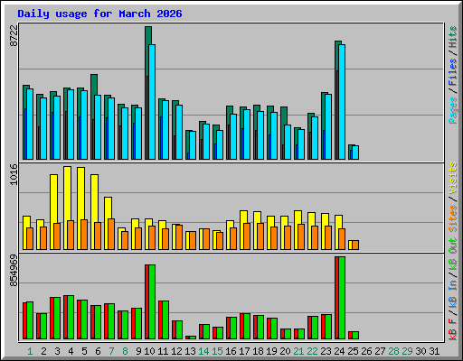Click day 31 on the x-axis

434,351
